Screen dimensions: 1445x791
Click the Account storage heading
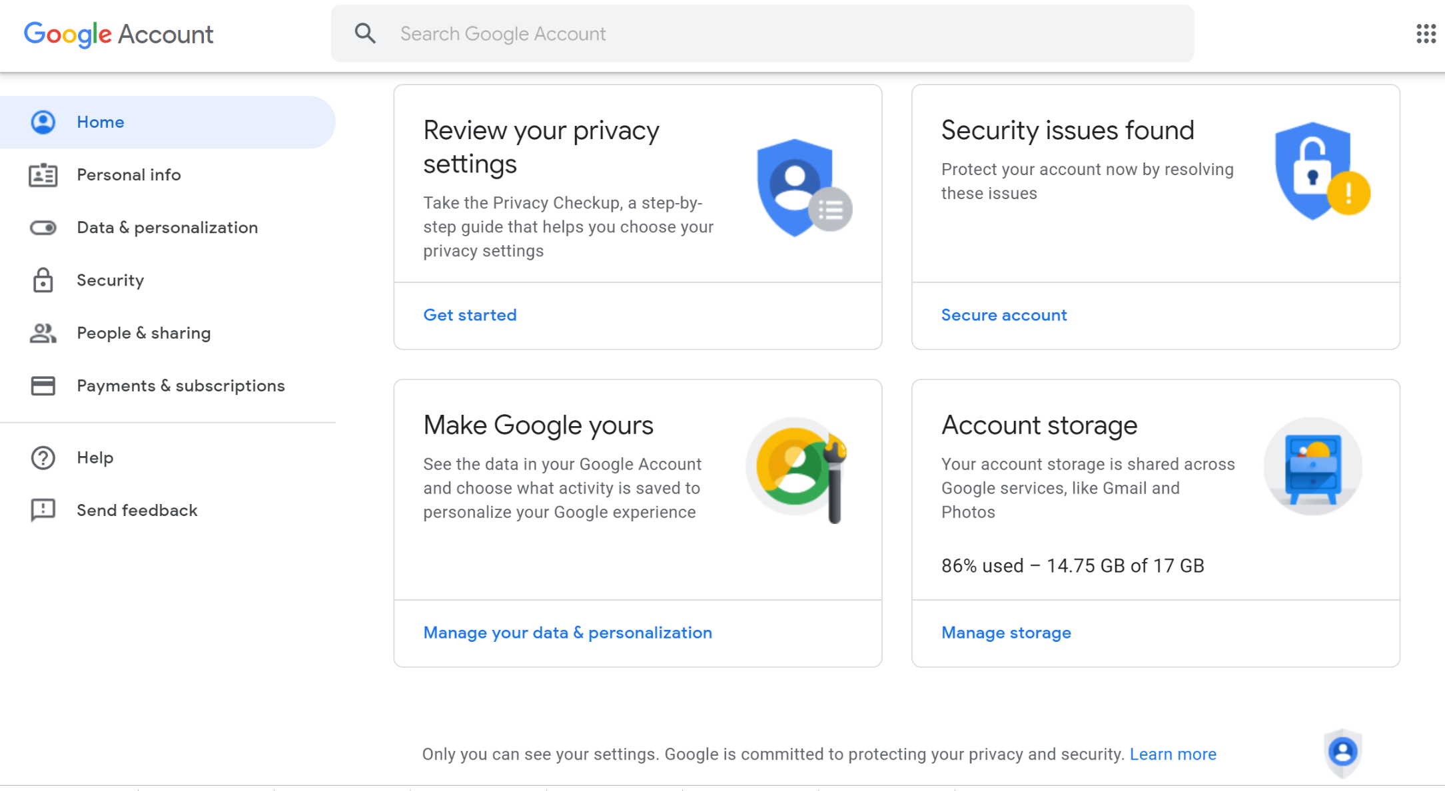1039,425
